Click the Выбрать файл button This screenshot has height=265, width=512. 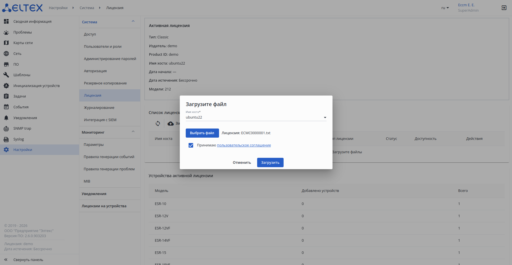[202, 133]
